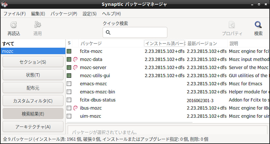
Task: Select すべて in the filter list
Action: (x=33, y=44)
